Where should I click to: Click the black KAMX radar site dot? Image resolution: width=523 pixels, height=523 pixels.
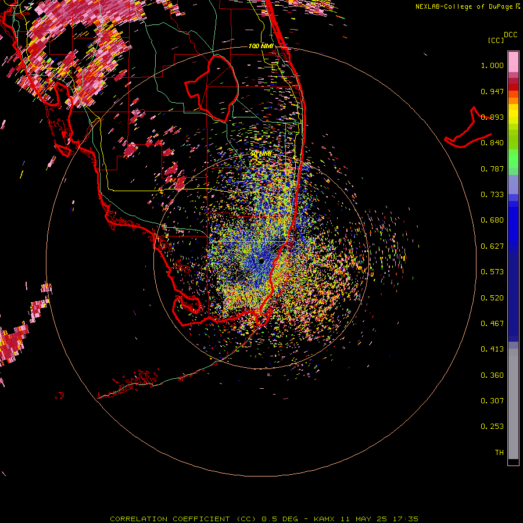pos(261,261)
